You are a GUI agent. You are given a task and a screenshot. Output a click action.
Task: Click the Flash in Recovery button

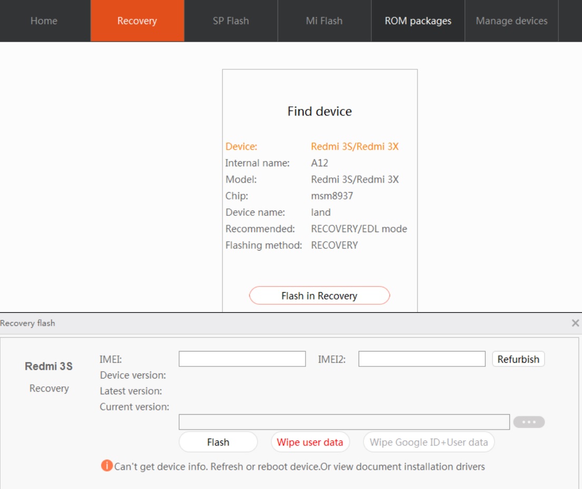click(x=319, y=296)
